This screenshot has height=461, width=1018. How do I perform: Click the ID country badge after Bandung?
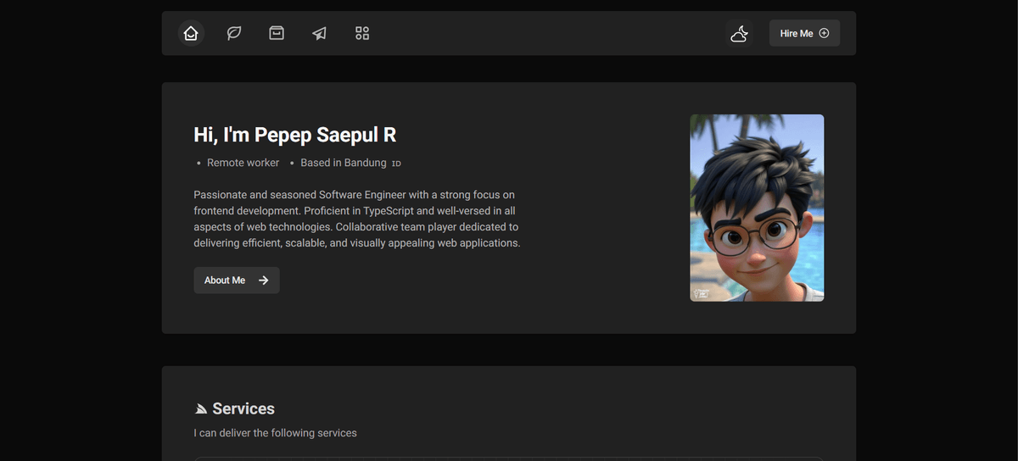(x=396, y=164)
